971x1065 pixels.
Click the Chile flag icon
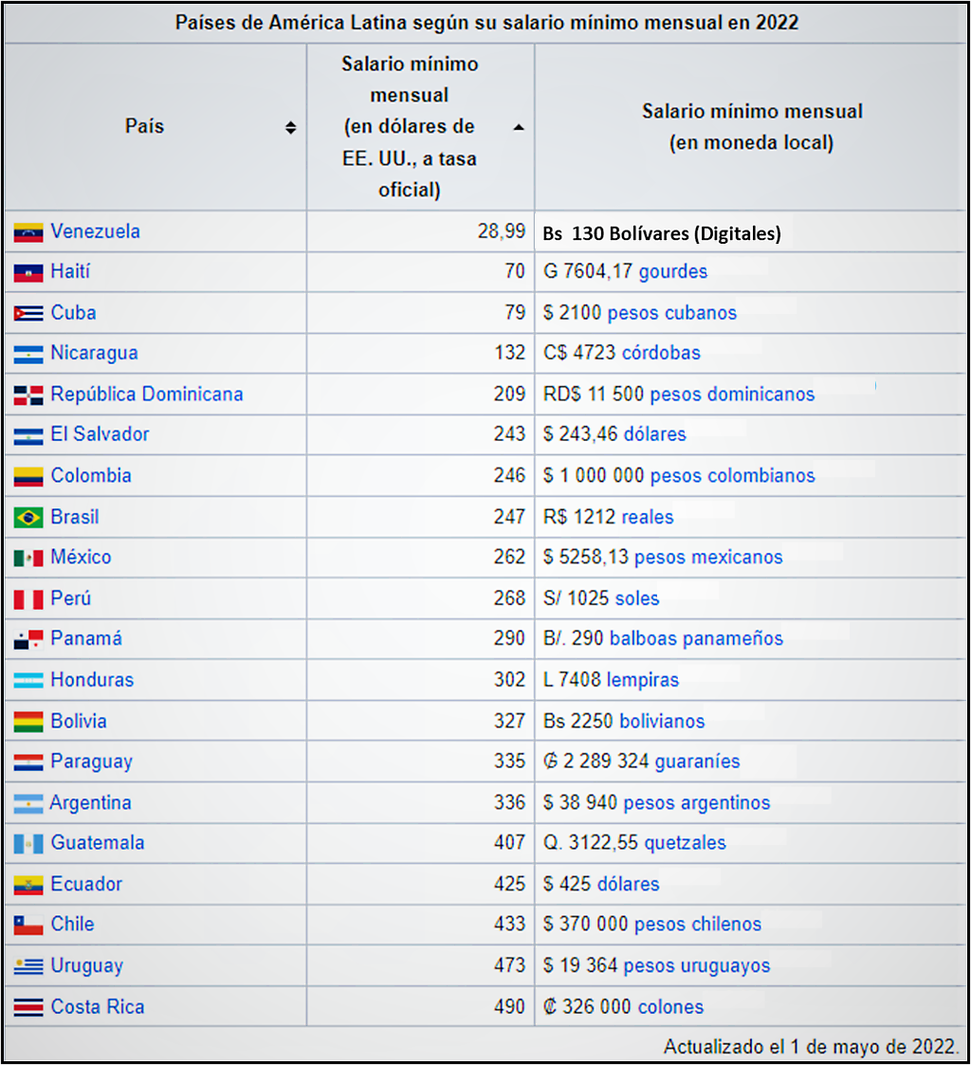pyautogui.click(x=28, y=926)
